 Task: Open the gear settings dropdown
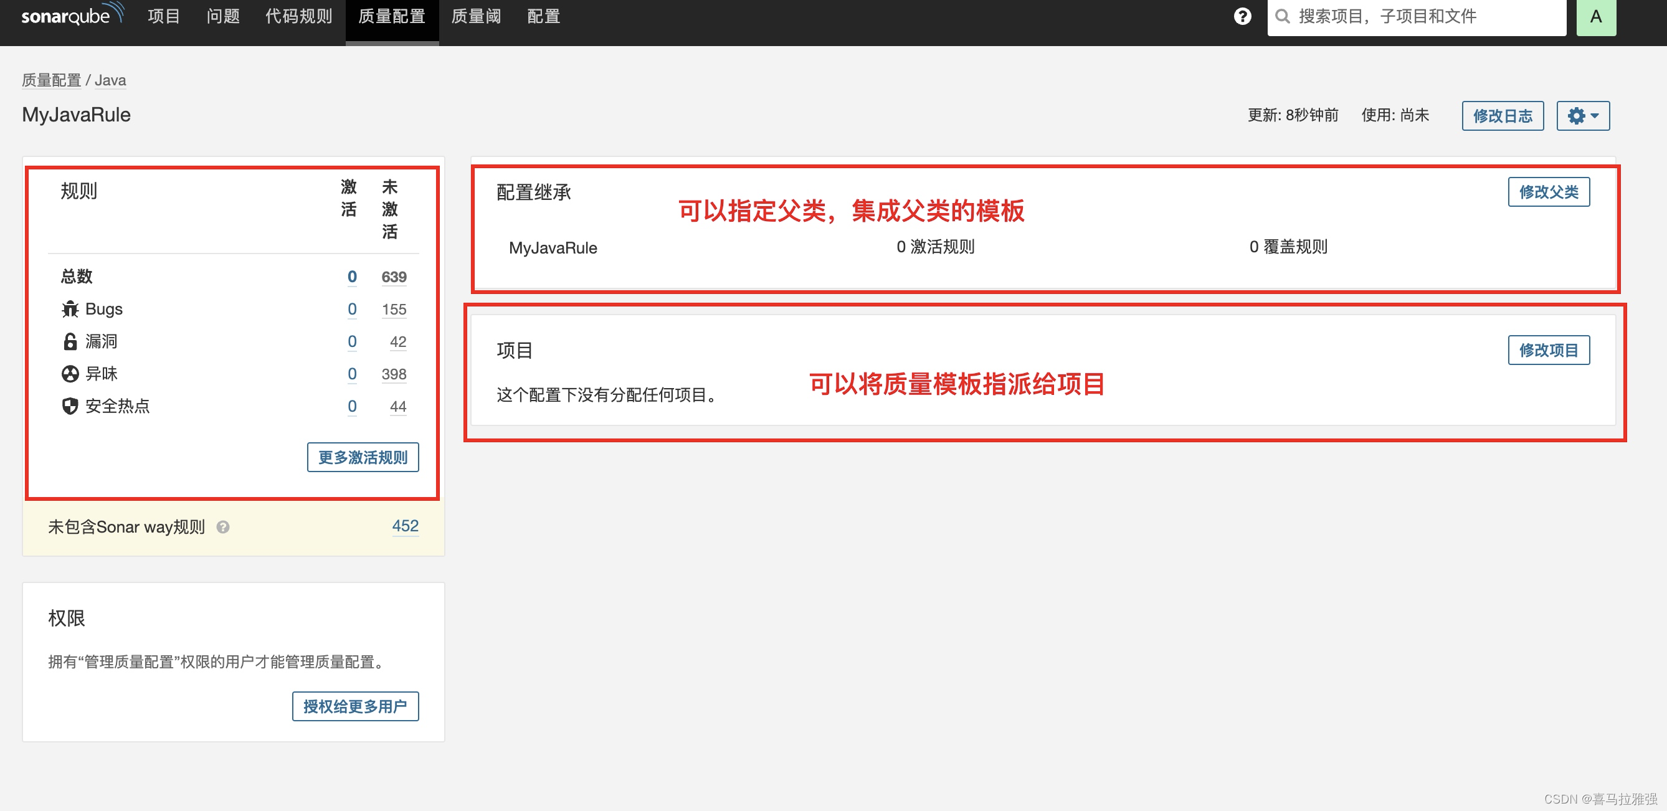coord(1582,116)
